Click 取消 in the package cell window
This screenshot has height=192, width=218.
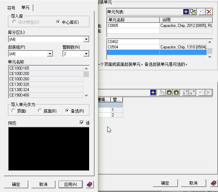click(x=193, y=183)
